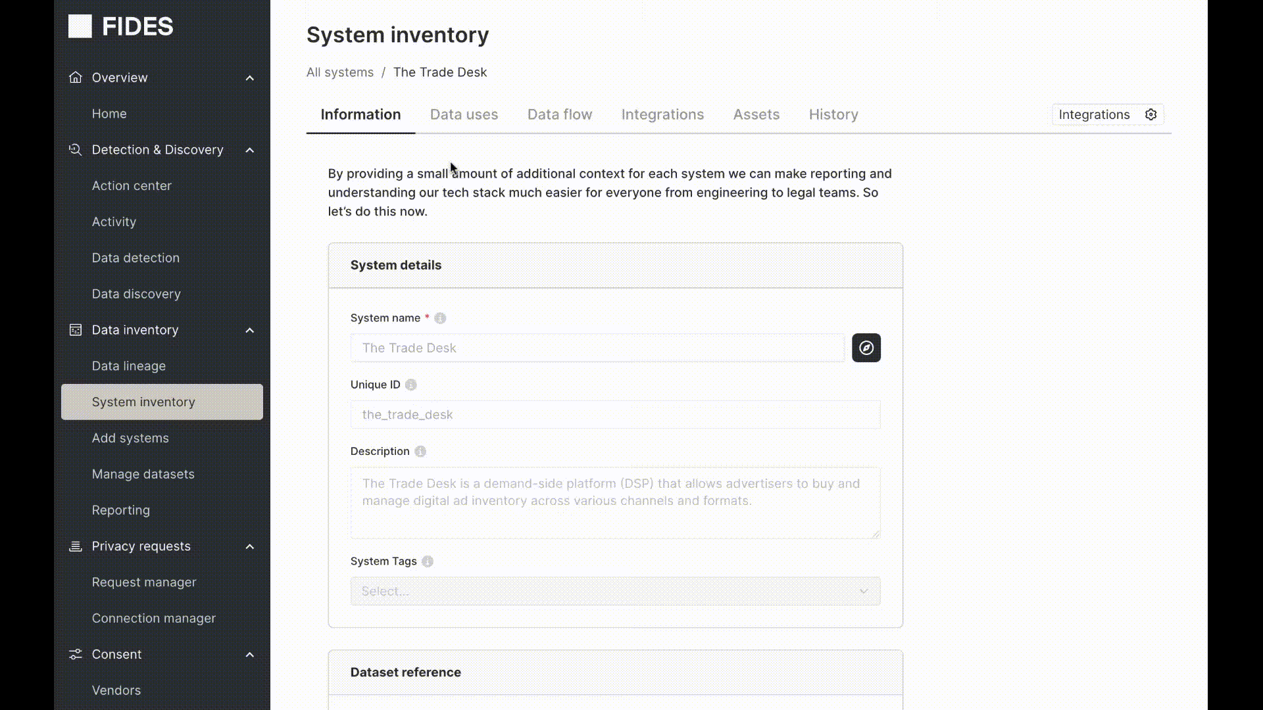Grab the Description textarea resize handle

click(876, 534)
